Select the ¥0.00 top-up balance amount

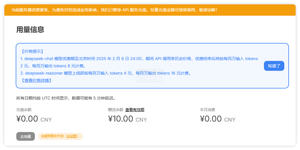click(27, 119)
